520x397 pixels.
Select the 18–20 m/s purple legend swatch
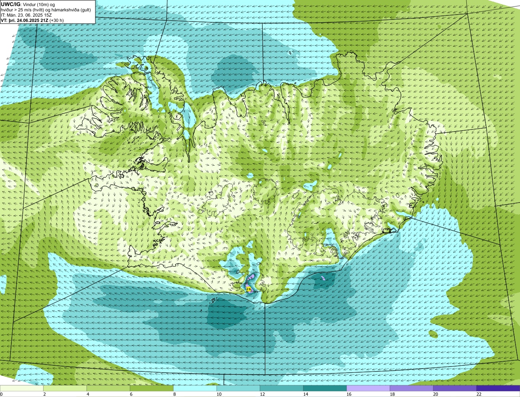[411, 388]
